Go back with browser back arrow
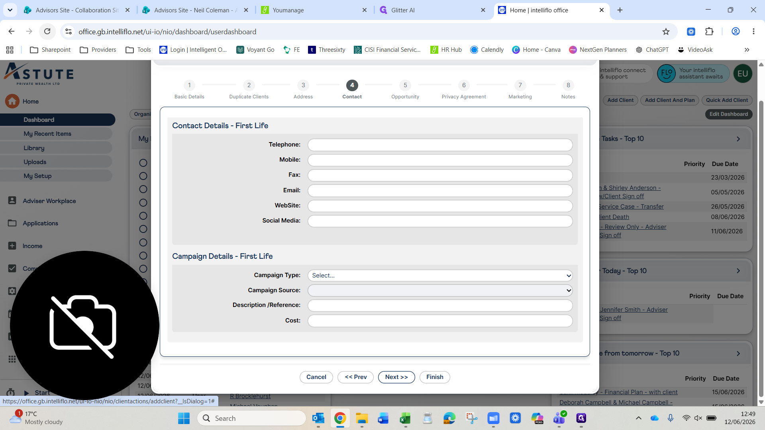Viewport: 765px width, 430px height. (x=11, y=31)
